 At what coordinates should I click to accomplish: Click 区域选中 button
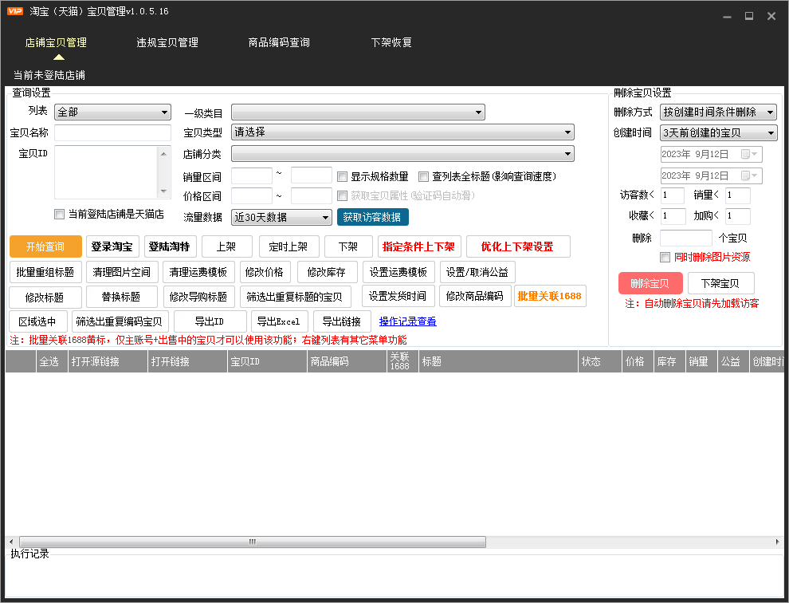(x=37, y=321)
